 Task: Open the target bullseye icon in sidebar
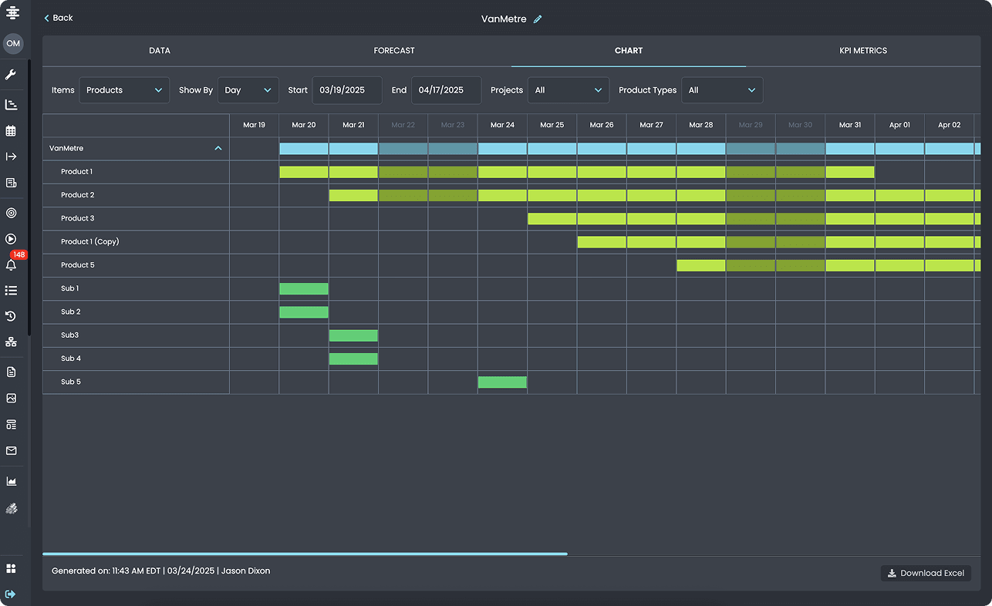click(11, 213)
